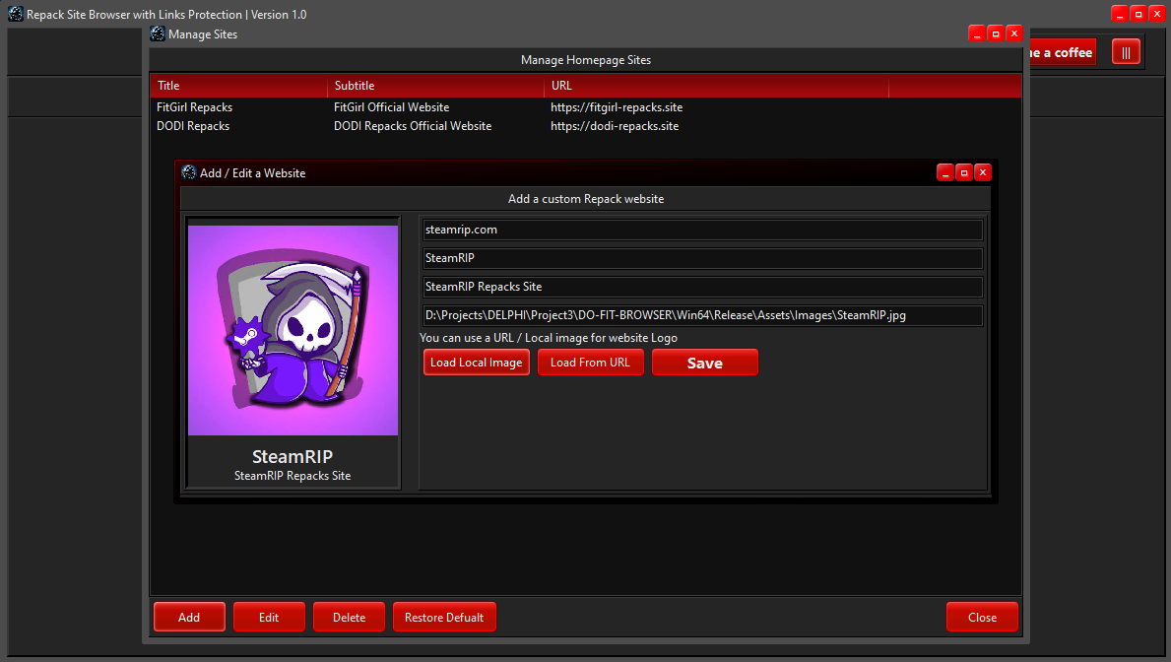1171x662 pixels.
Task: Click the SteamRIP Repacks Site subtitle field
Action: pos(702,286)
